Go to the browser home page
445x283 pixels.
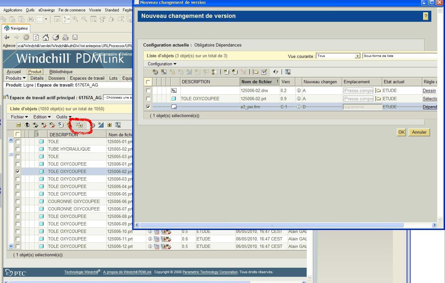pyautogui.click(x=46, y=37)
